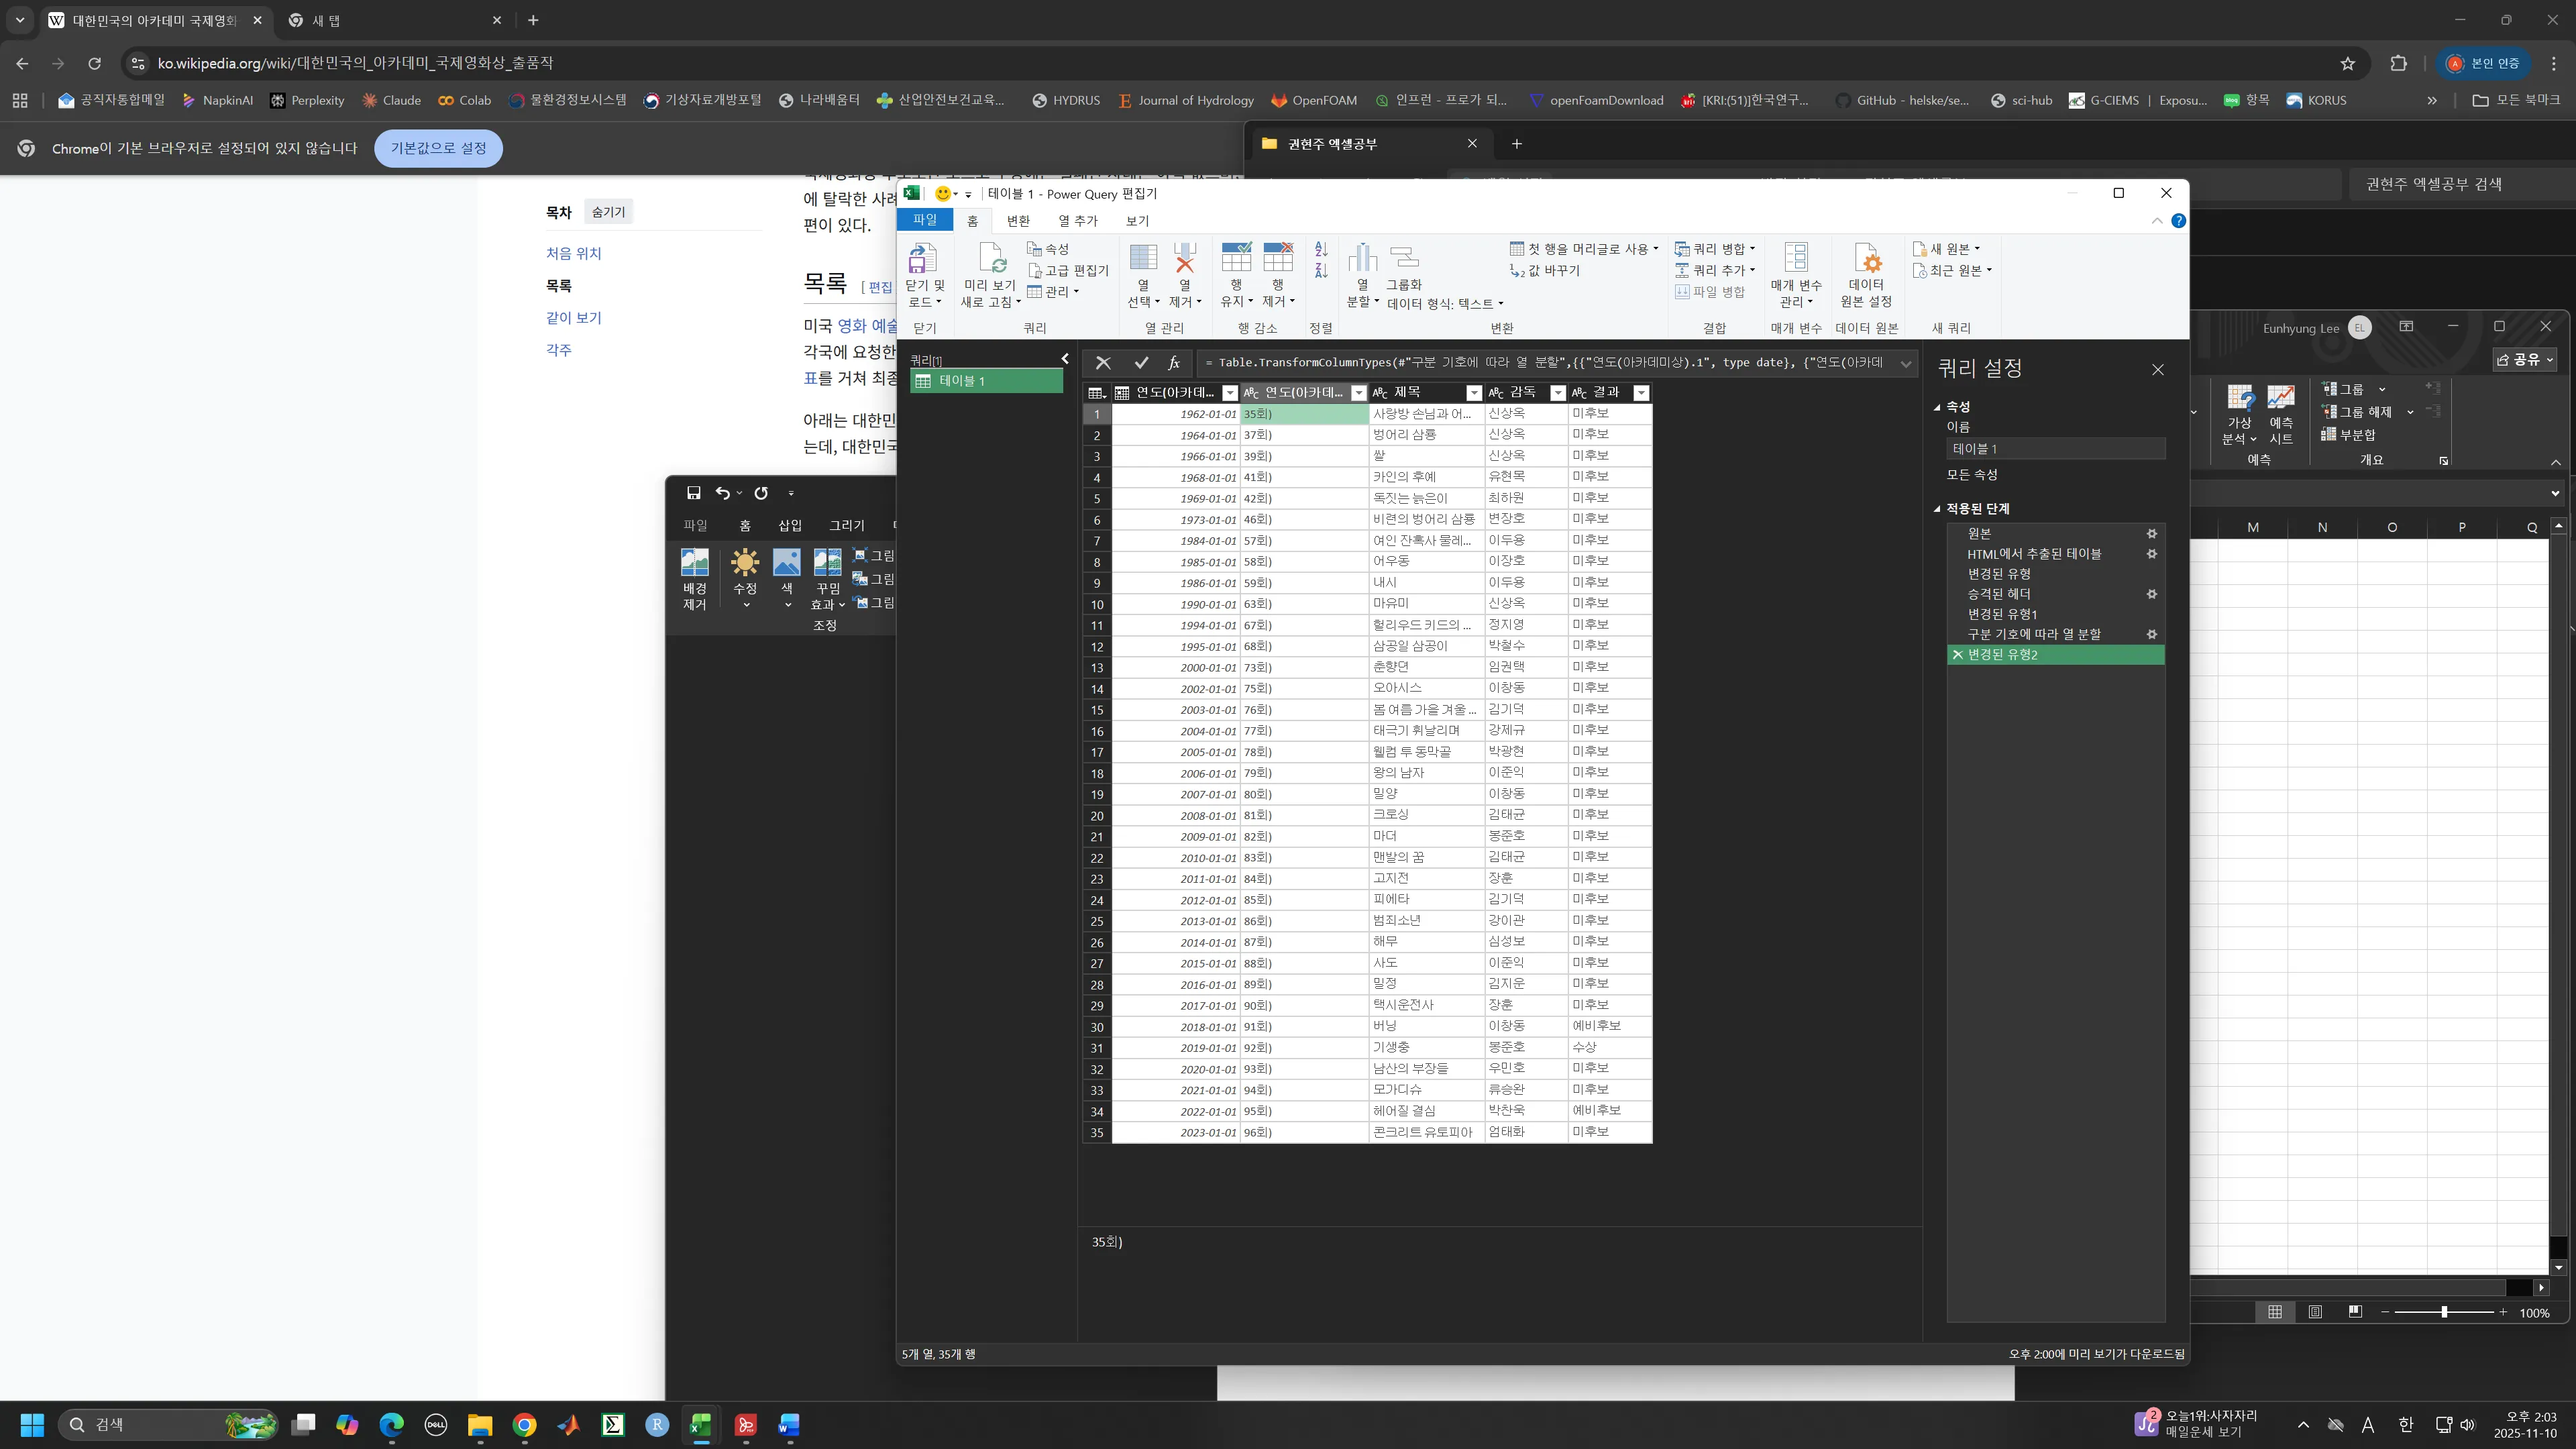The width and height of the screenshot is (2576, 1449).
Task: Toggle the 숨기기 button for the wiki contents
Action: 608,212
